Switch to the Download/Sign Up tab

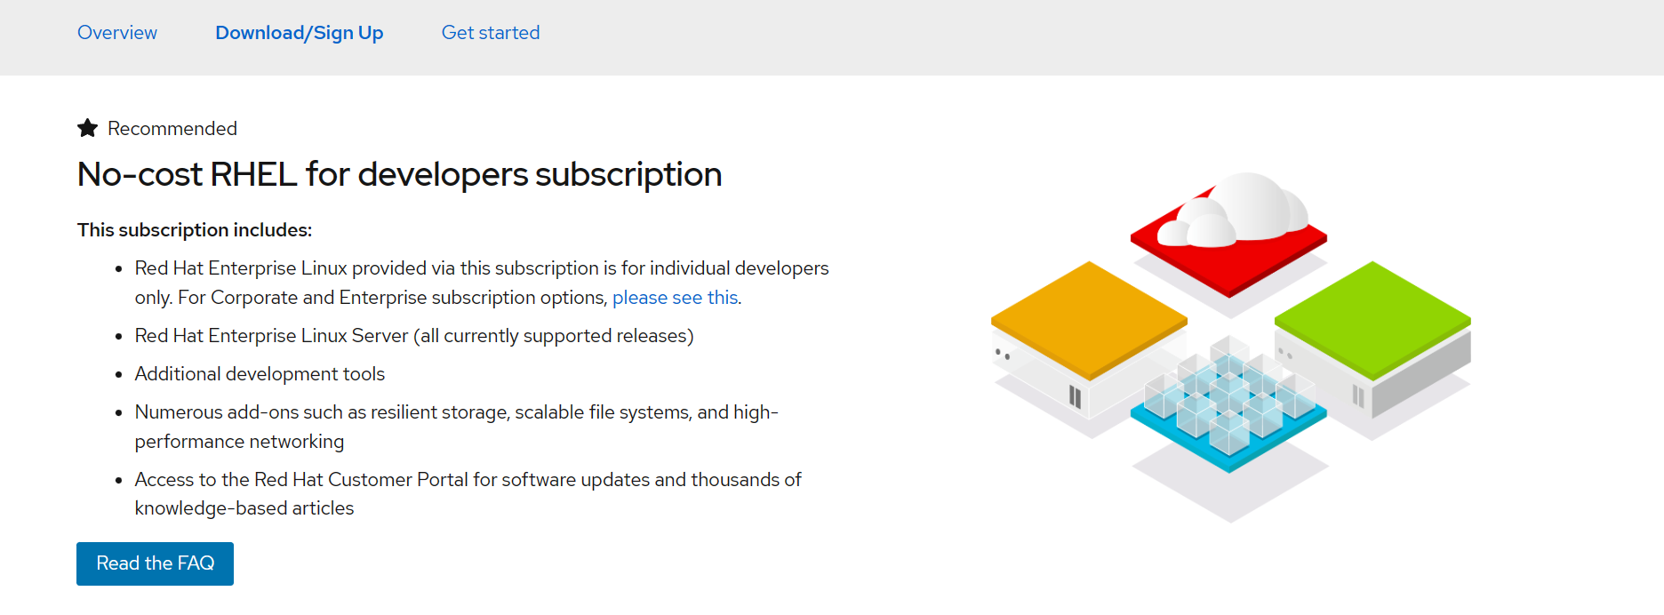(300, 33)
